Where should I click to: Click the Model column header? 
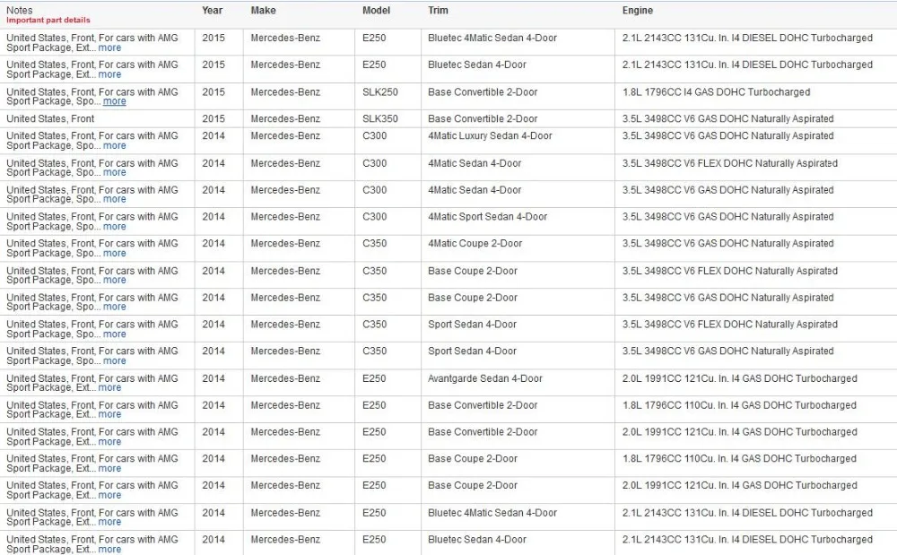click(x=377, y=10)
